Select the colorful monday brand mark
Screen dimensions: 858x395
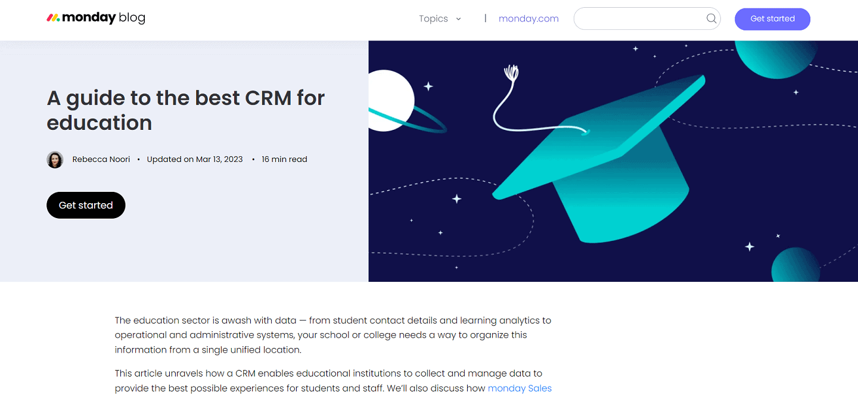click(x=54, y=17)
